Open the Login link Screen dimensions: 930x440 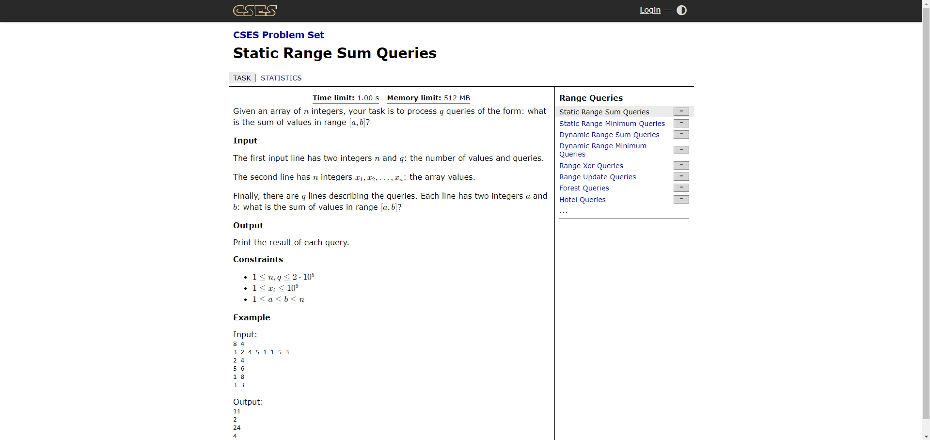tap(650, 10)
